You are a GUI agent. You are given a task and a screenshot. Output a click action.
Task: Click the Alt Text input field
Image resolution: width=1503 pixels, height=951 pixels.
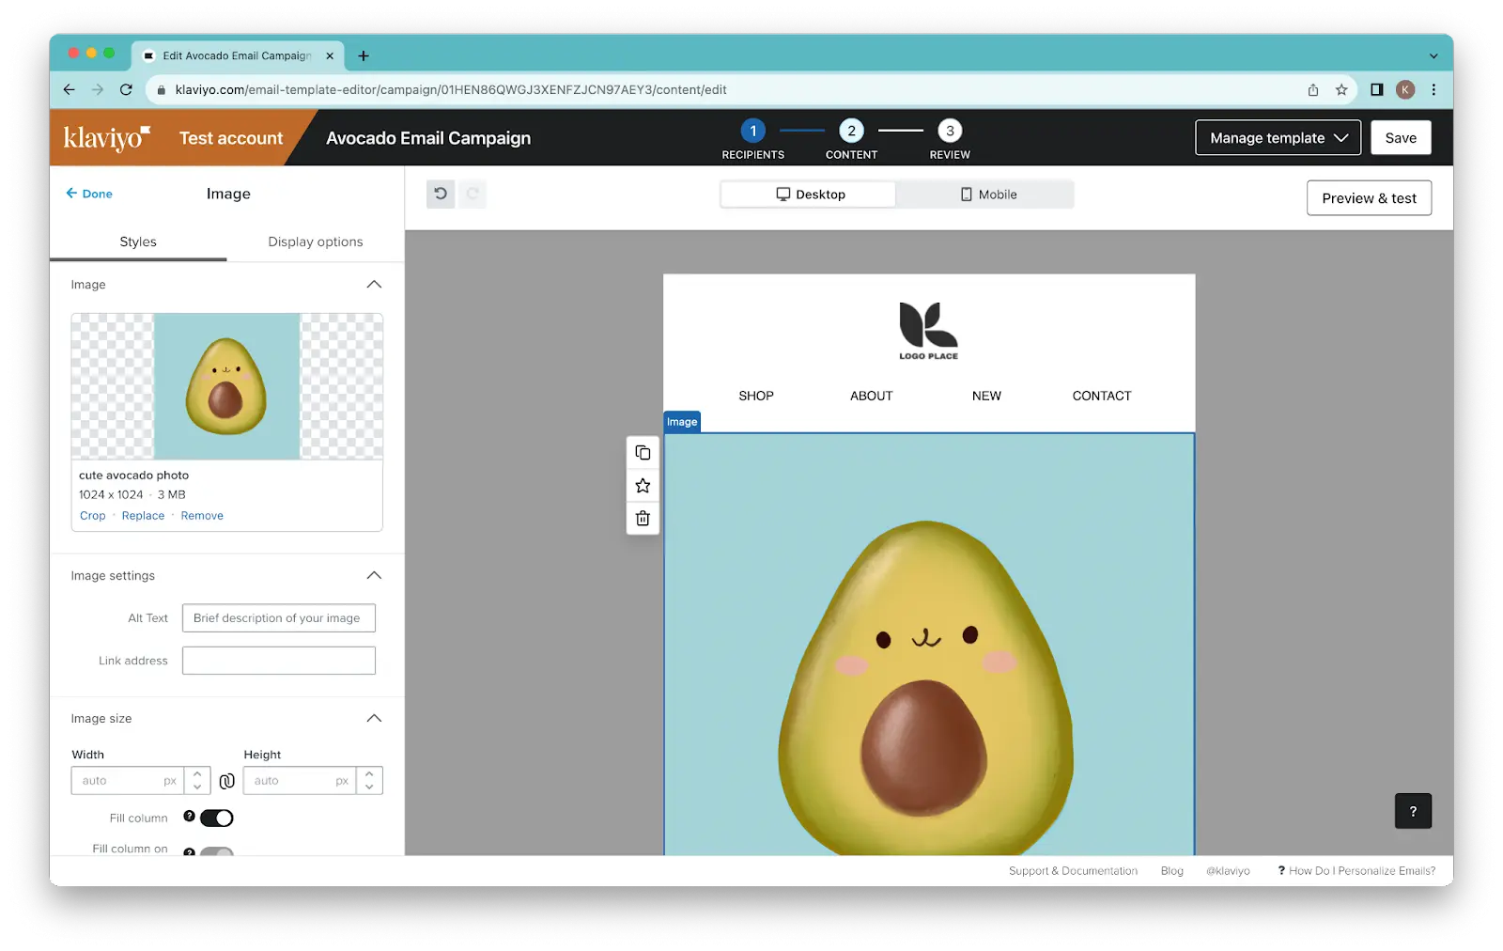click(x=278, y=618)
